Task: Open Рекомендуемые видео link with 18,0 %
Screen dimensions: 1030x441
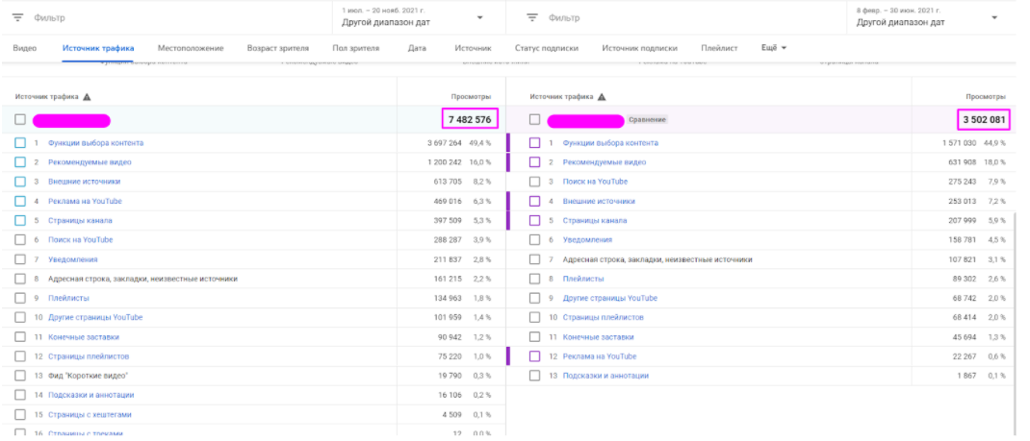Action: [x=605, y=162]
